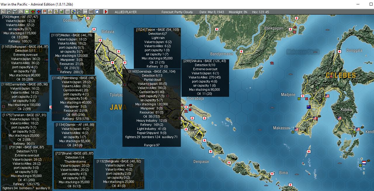Image resolution: width=374 pixels, height=191 pixels.
Task: Click the 'Range is 97' text
Action: [152, 145]
